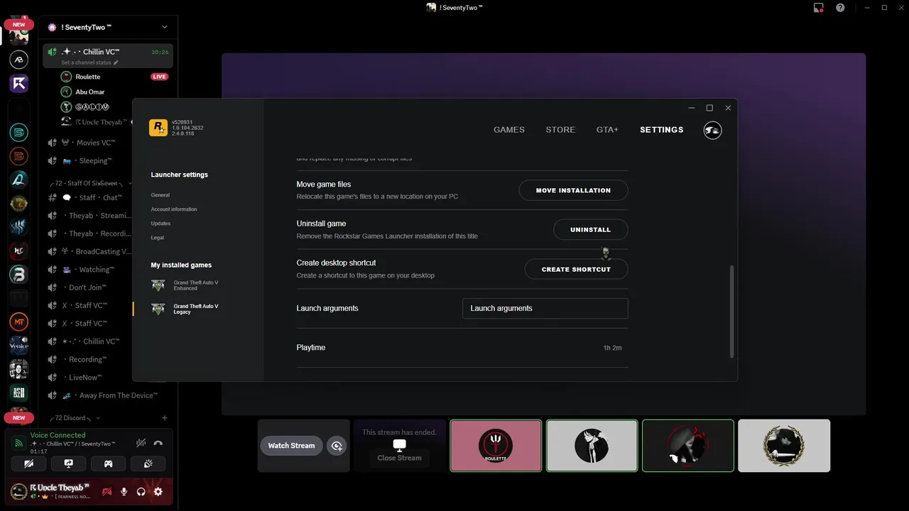
Task: Collapse the 72 - Staff Of SixSeven category
Action: [x=90, y=183]
